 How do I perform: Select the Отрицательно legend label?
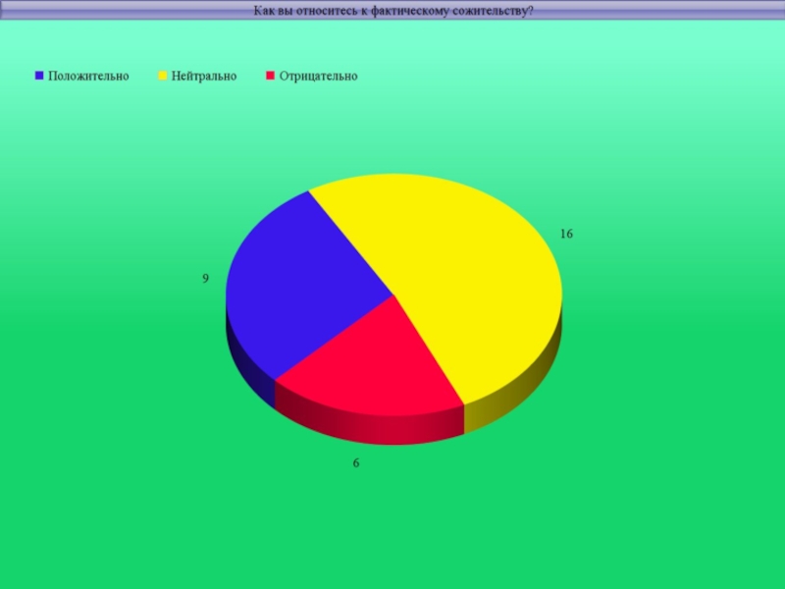tap(318, 76)
